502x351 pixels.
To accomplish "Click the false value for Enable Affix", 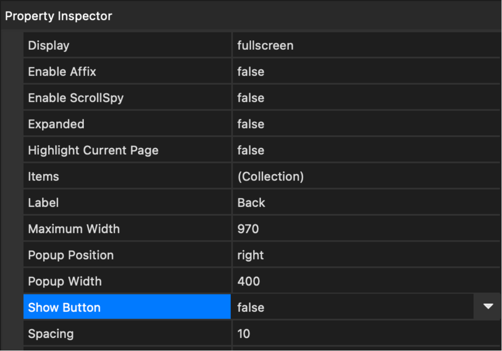I will pos(251,72).
